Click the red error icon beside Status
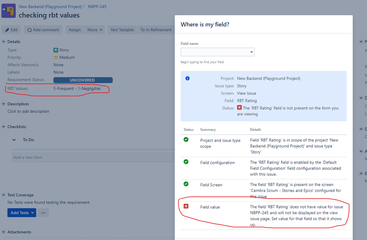 click(x=239, y=108)
